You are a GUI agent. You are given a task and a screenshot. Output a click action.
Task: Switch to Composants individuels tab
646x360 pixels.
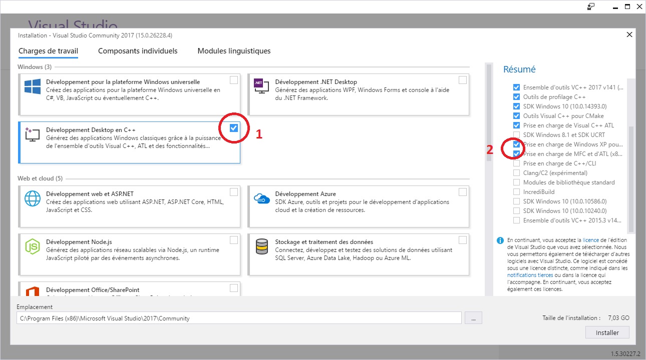click(138, 51)
